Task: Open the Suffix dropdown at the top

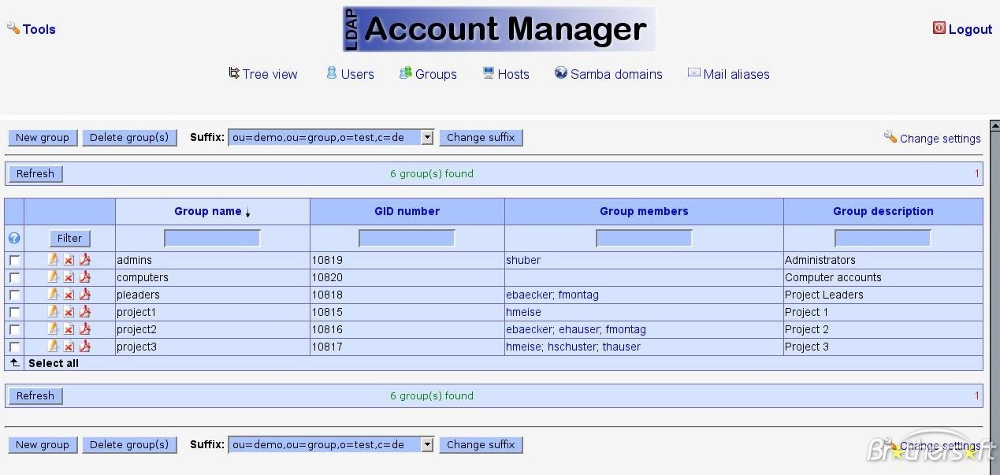Action: [x=426, y=136]
